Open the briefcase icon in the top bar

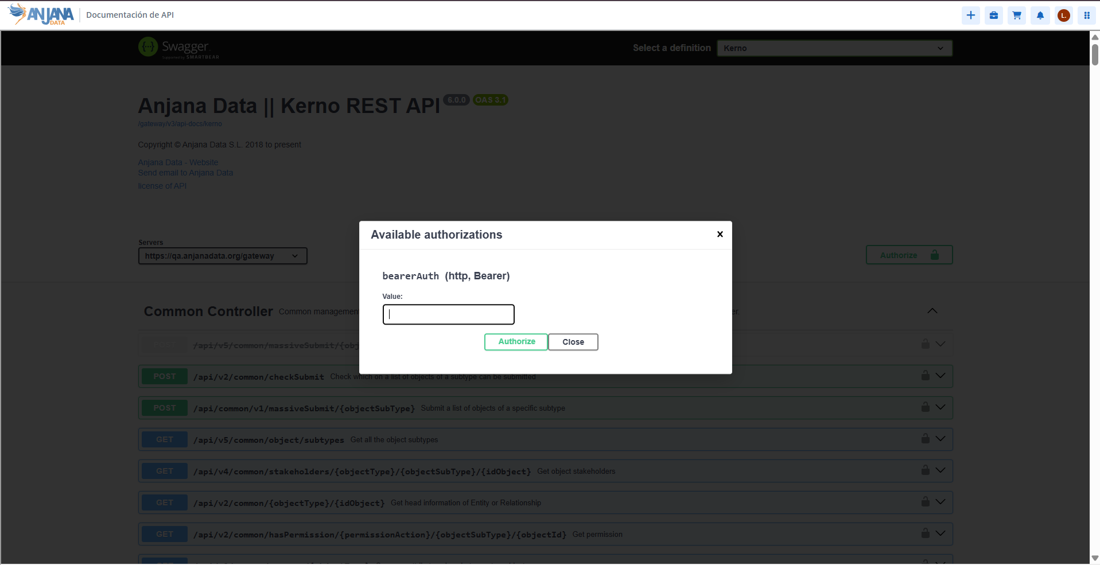(x=994, y=15)
